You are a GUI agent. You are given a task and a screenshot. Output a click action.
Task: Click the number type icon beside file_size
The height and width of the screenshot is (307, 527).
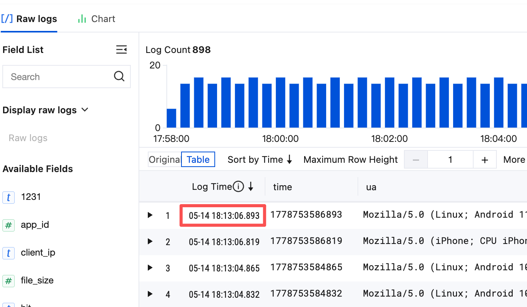(x=9, y=281)
